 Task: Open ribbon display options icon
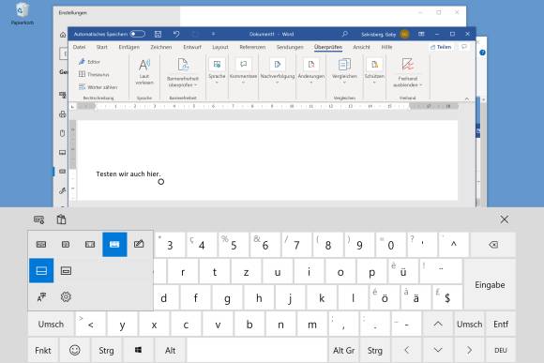[421, 34]
